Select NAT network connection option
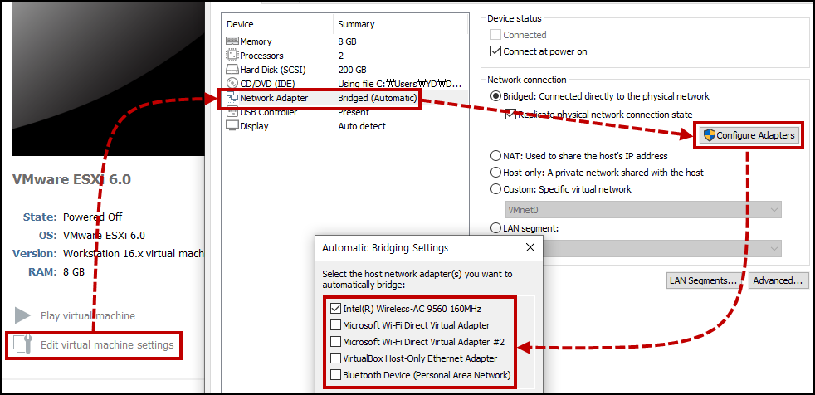Viewport: 815px width, 395px height. [x=495, y=156]
